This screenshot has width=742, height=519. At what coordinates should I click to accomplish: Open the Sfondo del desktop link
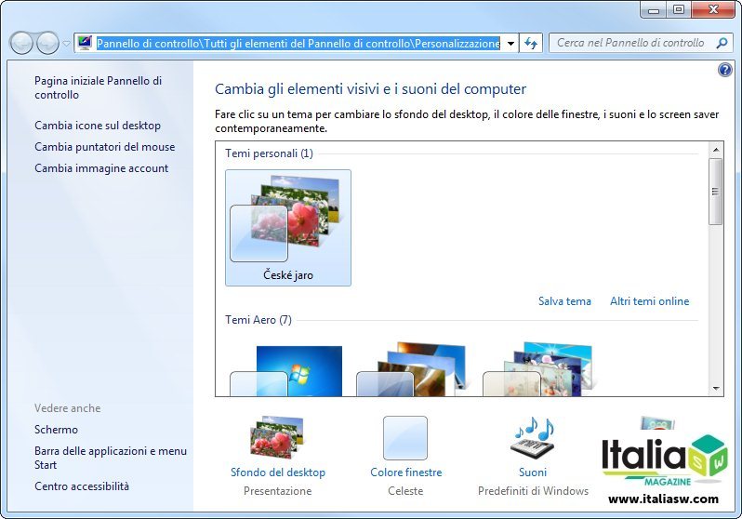(278, 472)
